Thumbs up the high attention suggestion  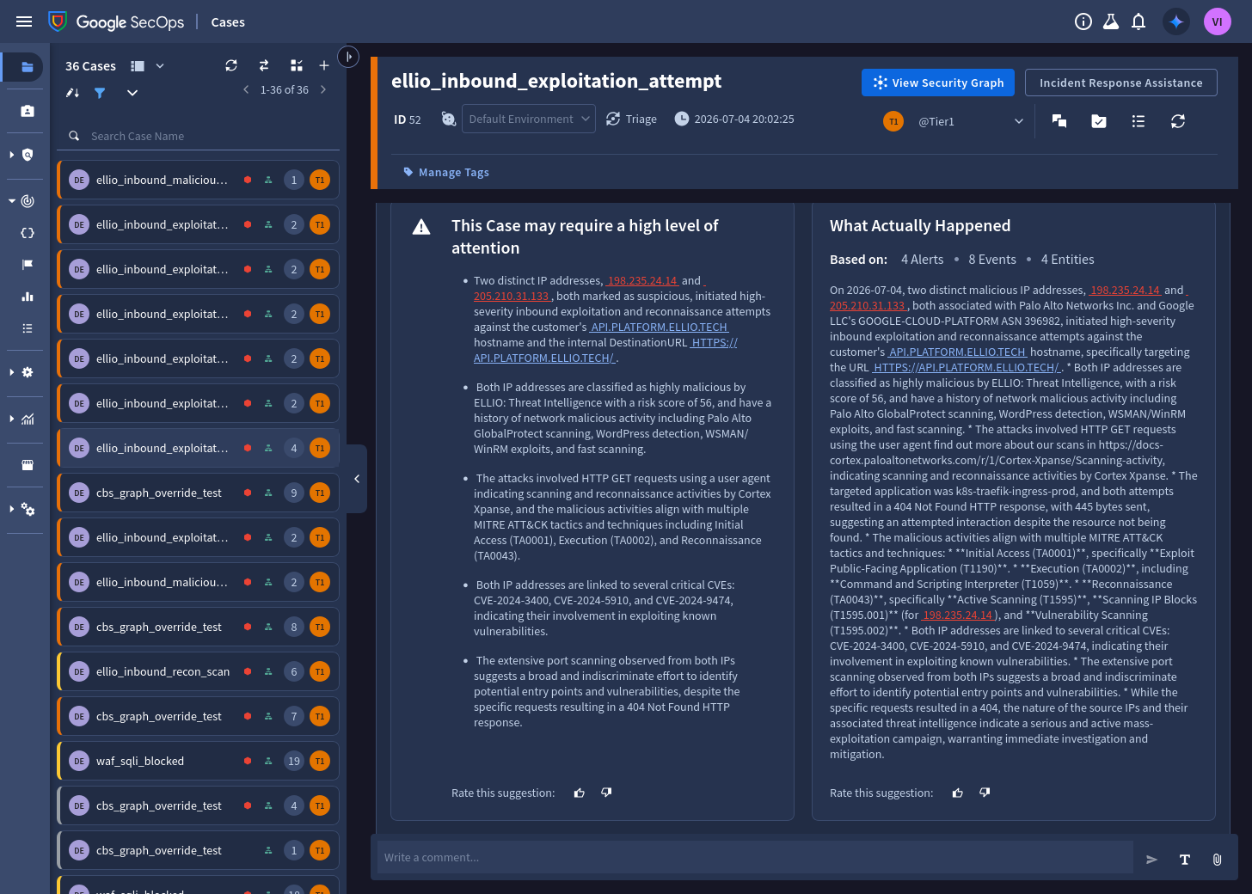tap(580, 793)
